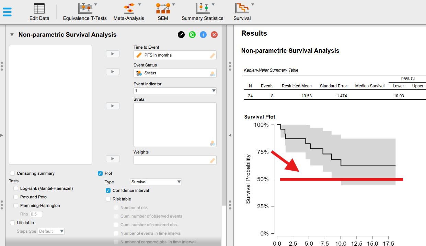Click the arrow button beside Time to Event

coord(113,54)
